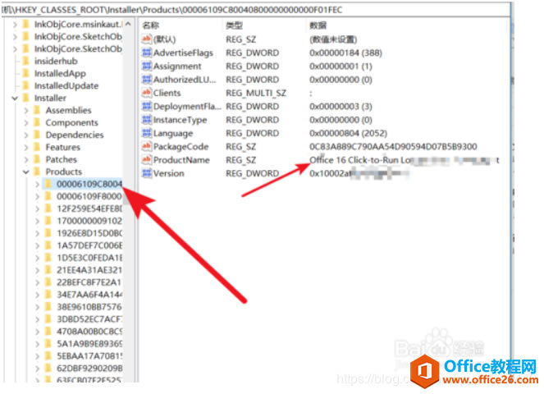Click the 00006109F8000 key folder icon

click(48, 196)
